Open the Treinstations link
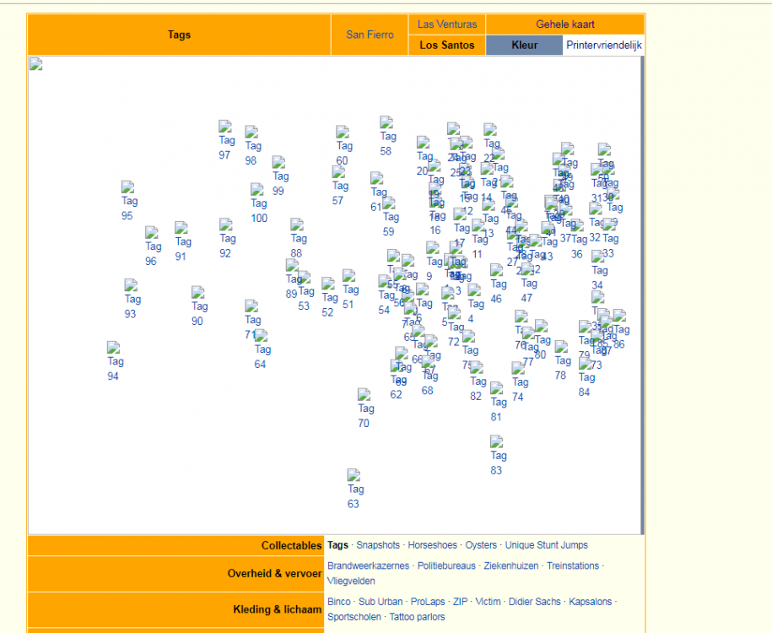772x633 pixels. pyautogui.click(x=573, y=566)
